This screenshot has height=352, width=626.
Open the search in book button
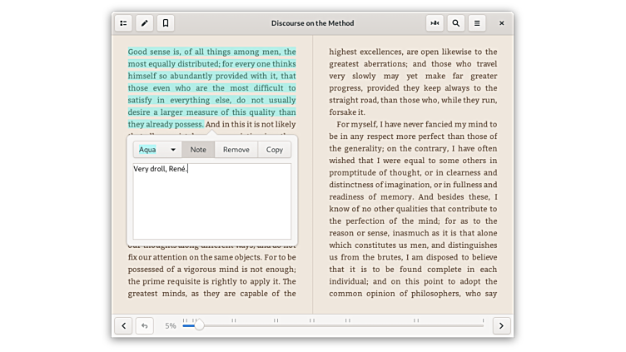point(455,23)
